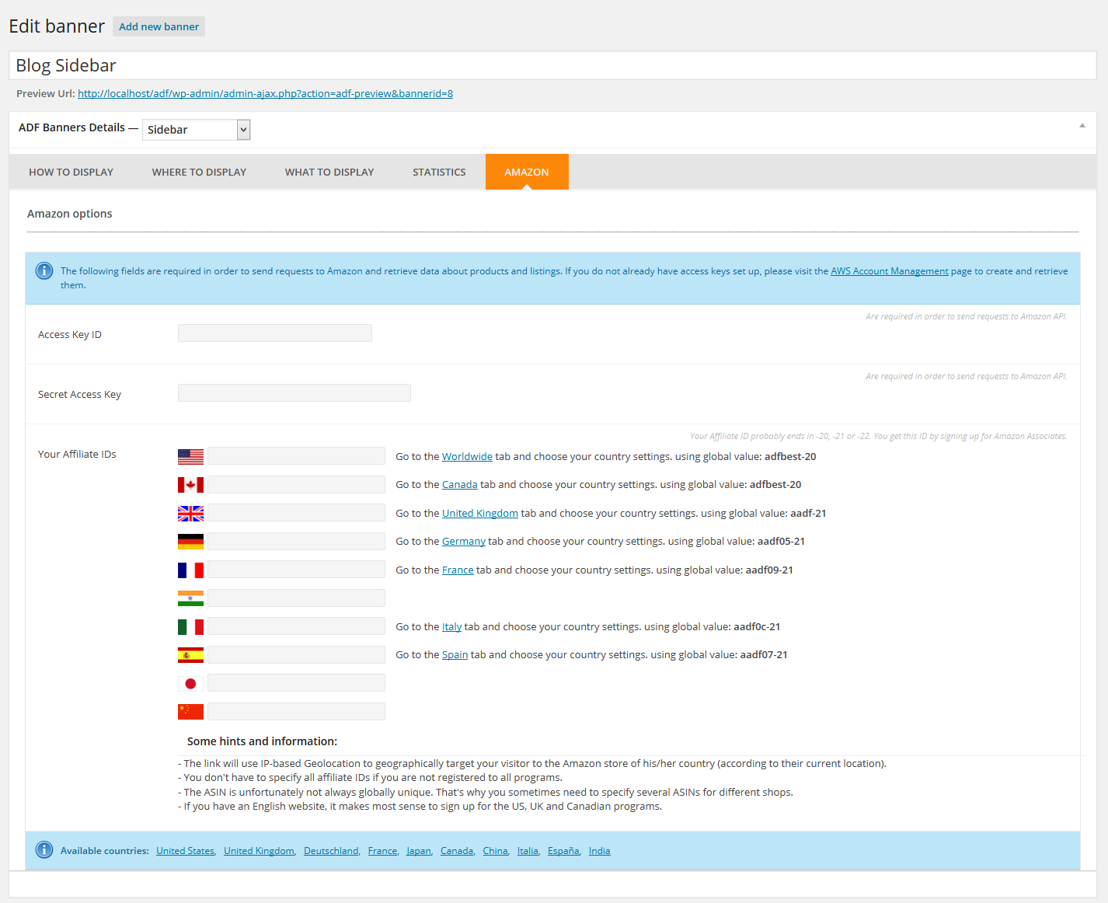Click the China flag icon

coord(190,712)
